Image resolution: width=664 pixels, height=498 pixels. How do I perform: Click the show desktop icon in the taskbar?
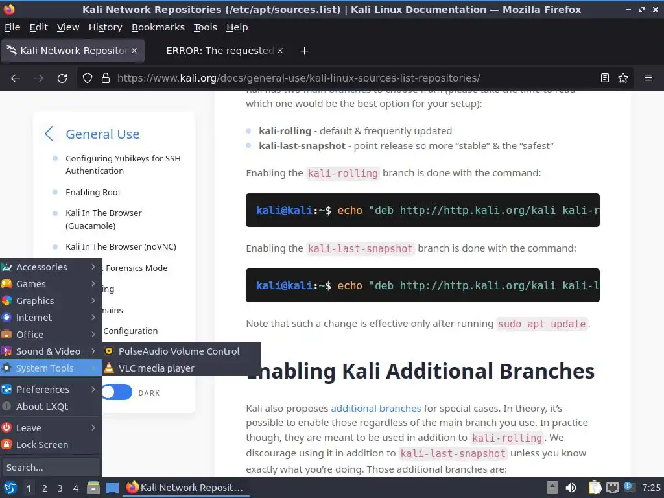pos(112,488)
